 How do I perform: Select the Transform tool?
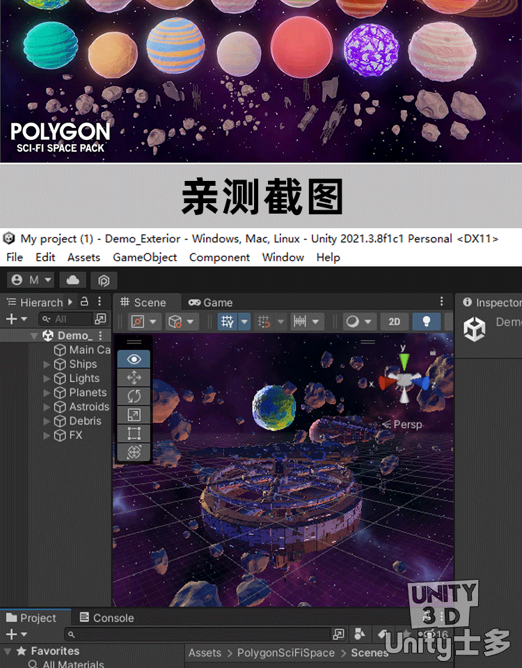coord(134,452)
